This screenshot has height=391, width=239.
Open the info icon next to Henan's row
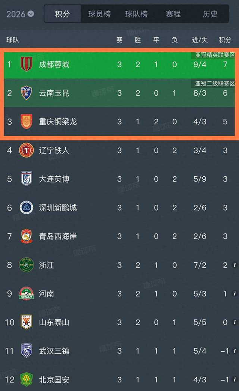point(234,294)
